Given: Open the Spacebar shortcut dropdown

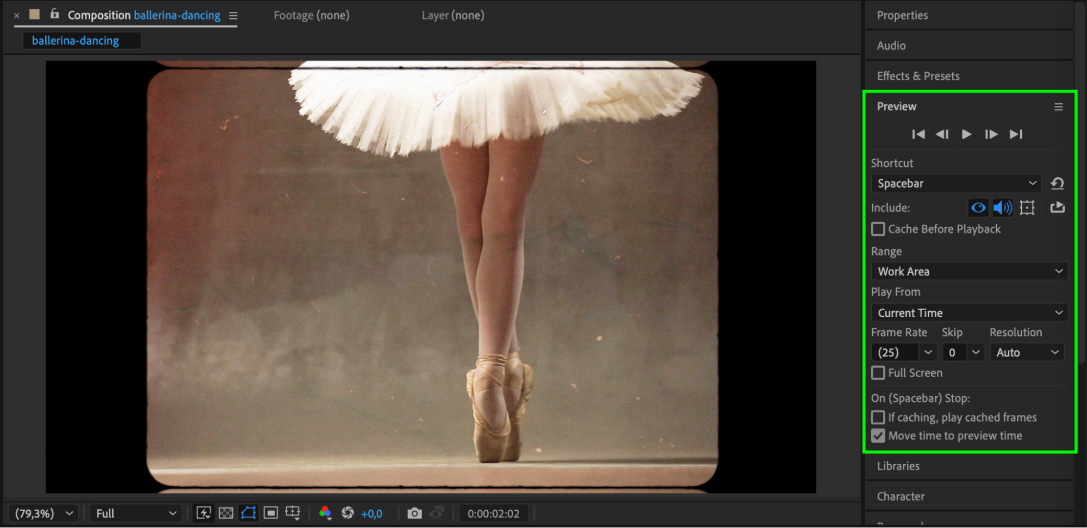Looking at the screenshot, I should tap(956, 184).
